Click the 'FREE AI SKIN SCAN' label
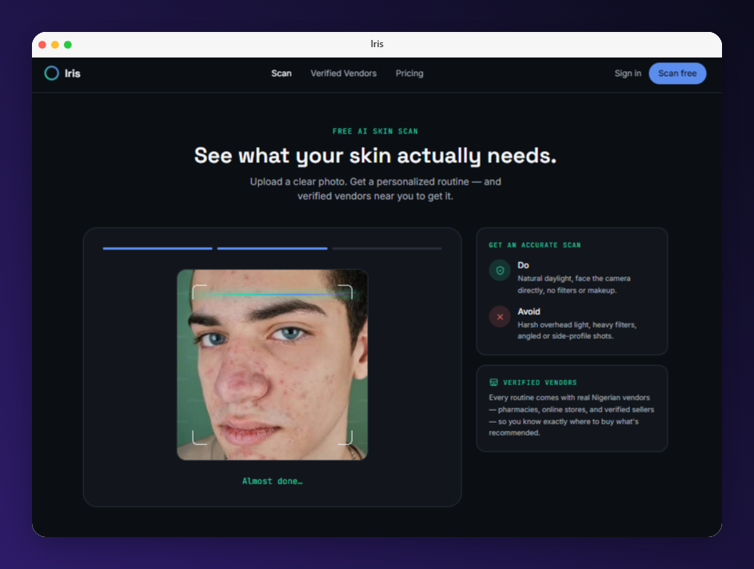 coord(375,131)
